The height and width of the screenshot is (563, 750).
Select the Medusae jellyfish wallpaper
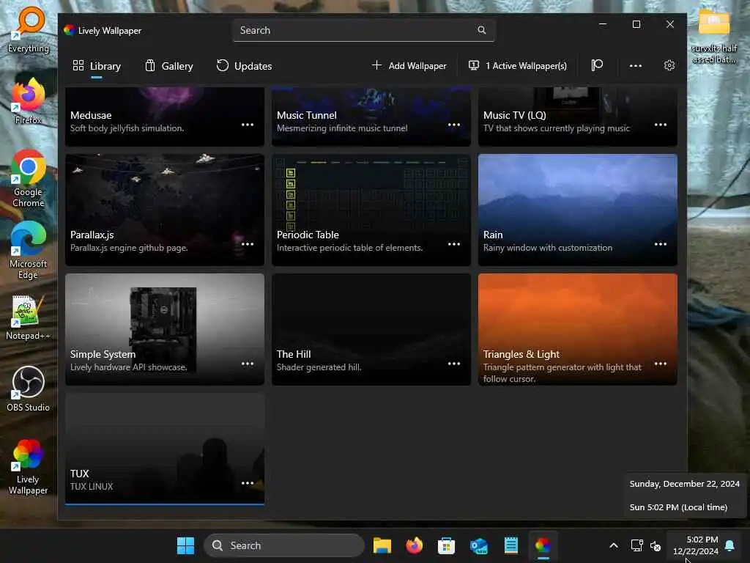tap(165, 117)
